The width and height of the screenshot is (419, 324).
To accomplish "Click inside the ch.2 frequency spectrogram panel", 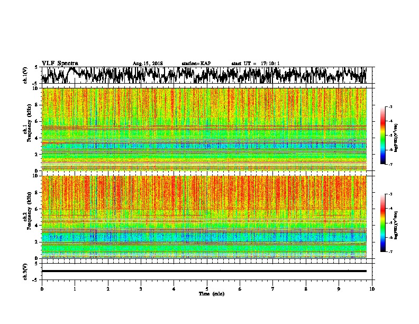I will click(204, 217).
